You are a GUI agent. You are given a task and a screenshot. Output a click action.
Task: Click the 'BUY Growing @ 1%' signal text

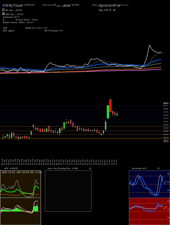(x=53, y=31)
